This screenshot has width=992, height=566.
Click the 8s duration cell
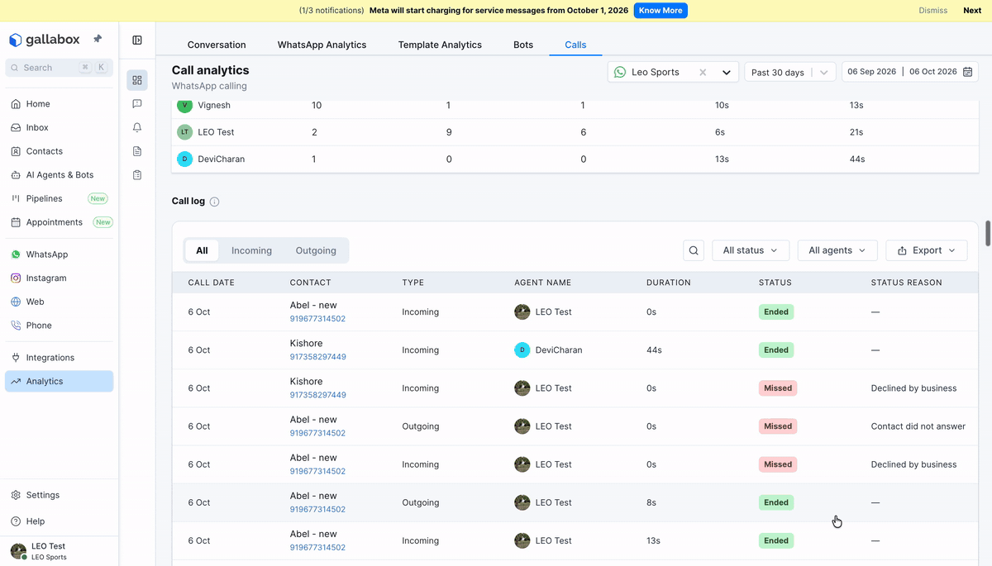click(651, 502)
